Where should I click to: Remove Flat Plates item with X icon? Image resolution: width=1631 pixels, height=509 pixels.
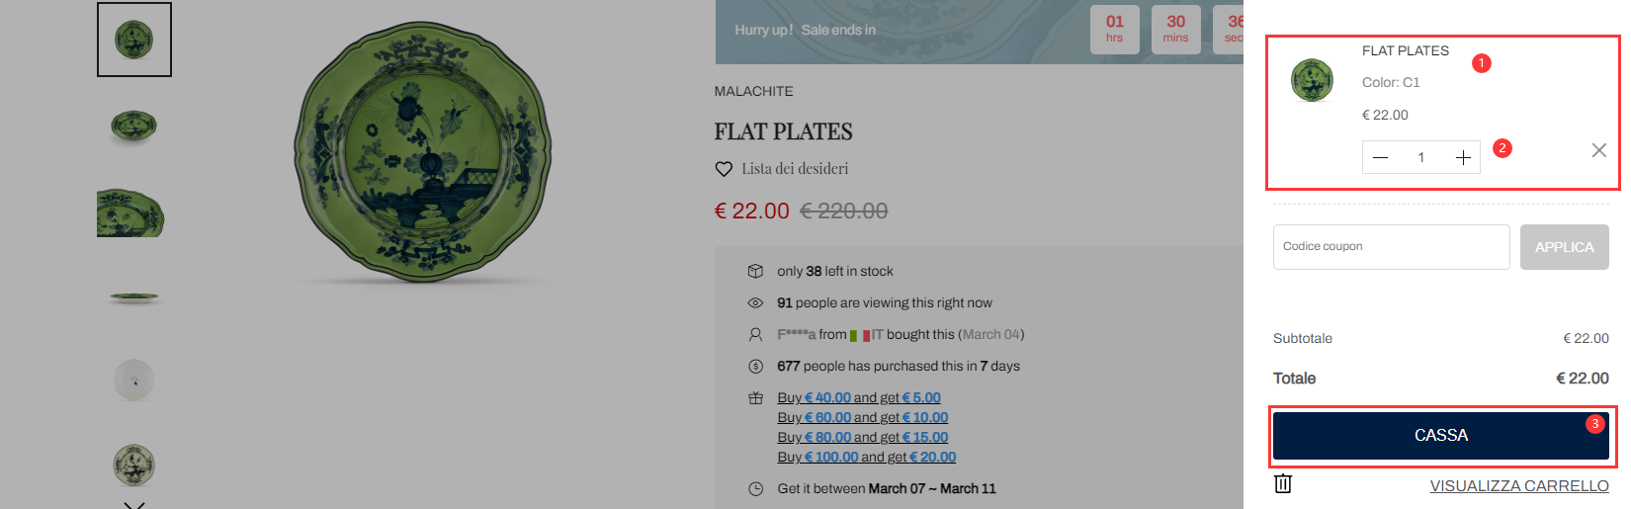point(1598,150)
